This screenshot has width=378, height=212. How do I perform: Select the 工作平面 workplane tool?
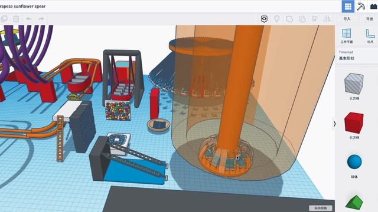(x=347, y=36)
